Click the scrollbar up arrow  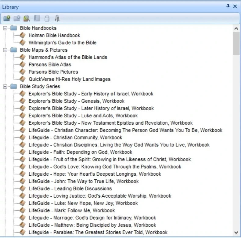pyautogui.click(x=236, y=29)
